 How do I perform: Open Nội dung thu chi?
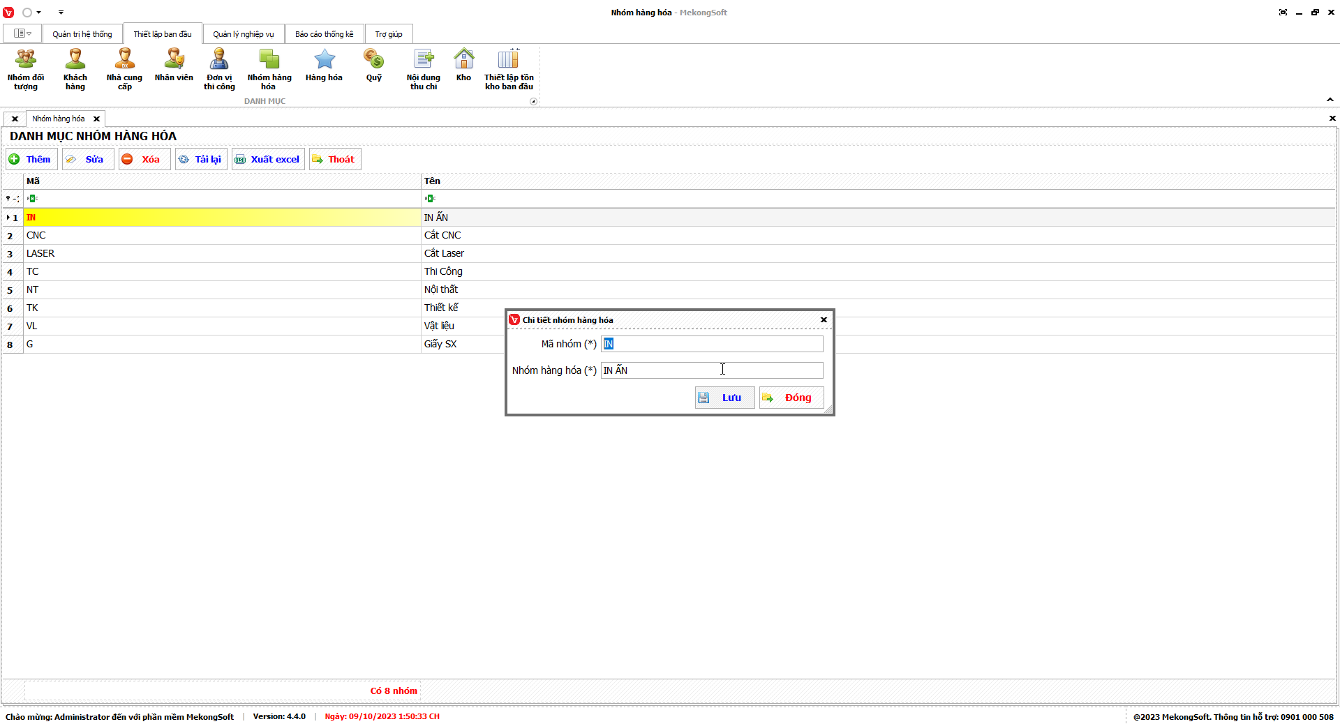click(424, 70)
